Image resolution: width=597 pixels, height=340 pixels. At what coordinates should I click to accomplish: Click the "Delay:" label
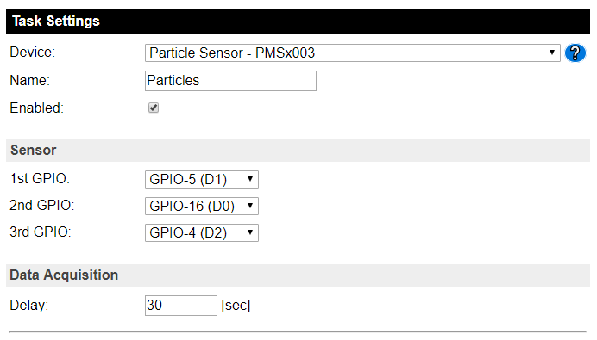[x=29, y=305]
